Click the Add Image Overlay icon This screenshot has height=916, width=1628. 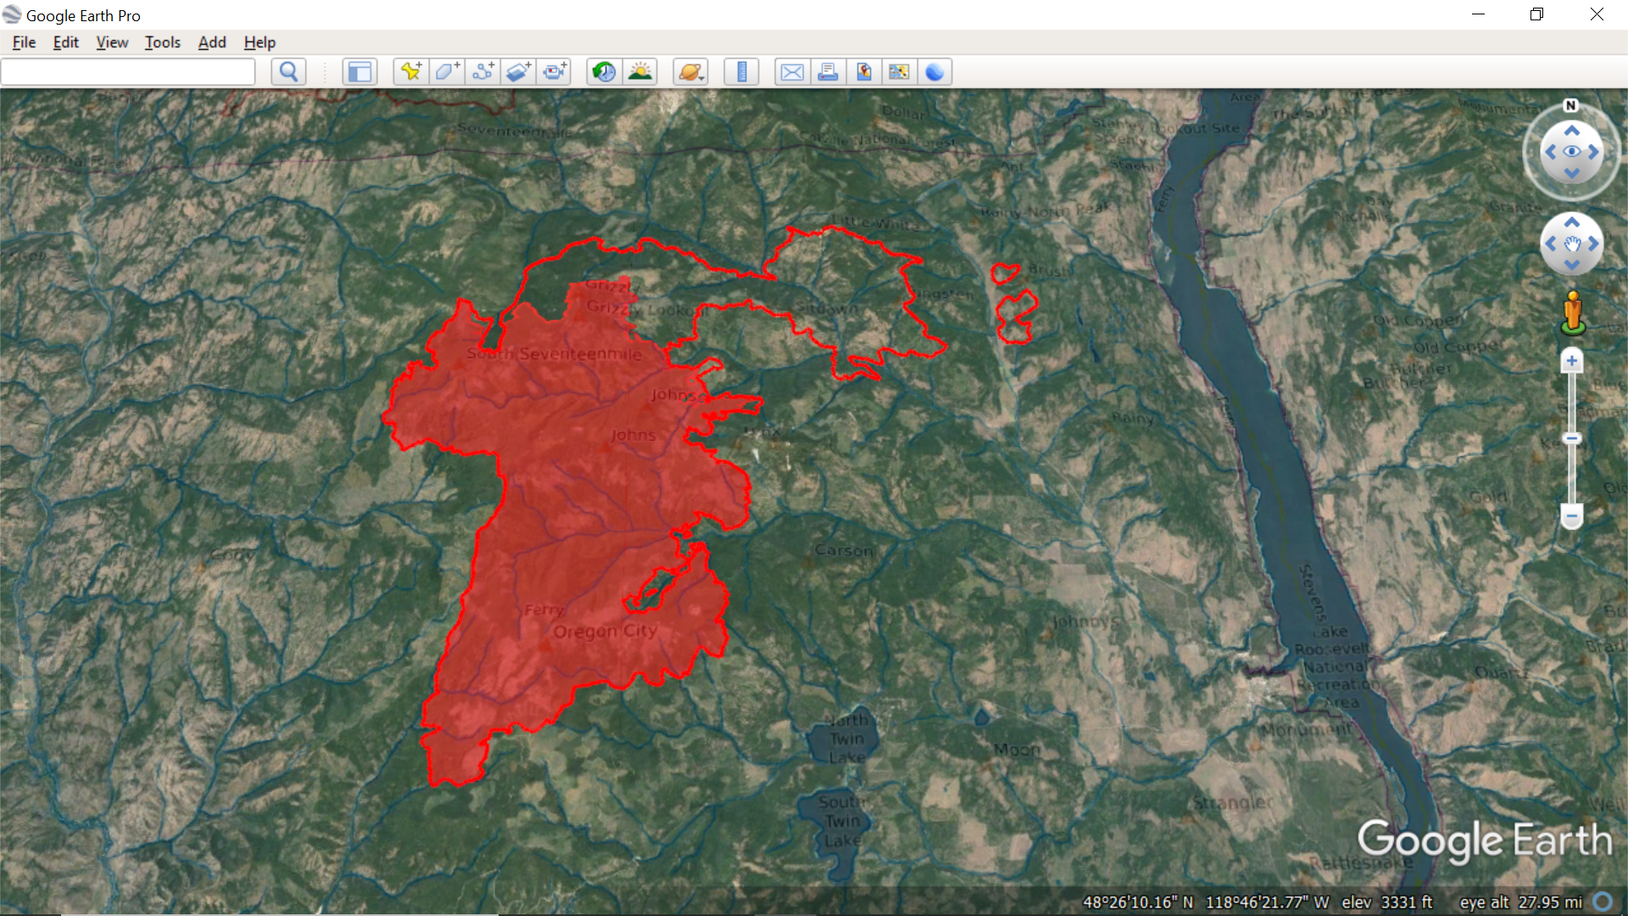(x=519, y=72)
